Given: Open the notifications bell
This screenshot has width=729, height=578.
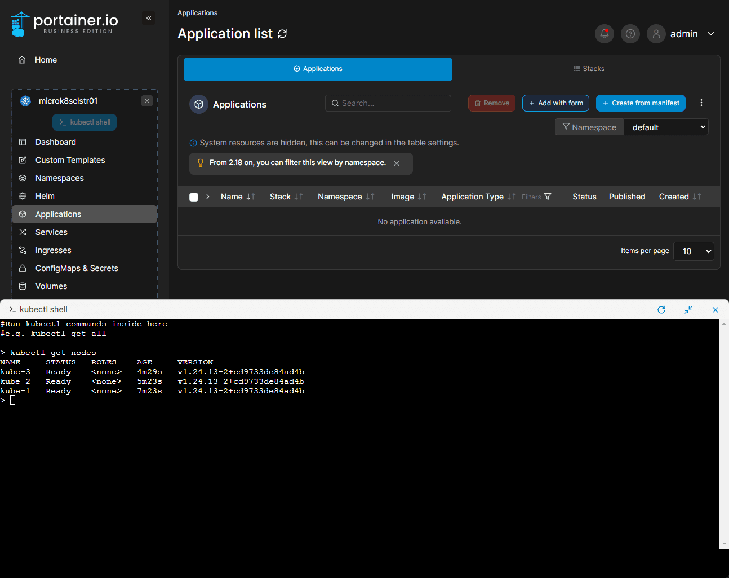Looking at the screenshot, I should click(x=604, y=34).
